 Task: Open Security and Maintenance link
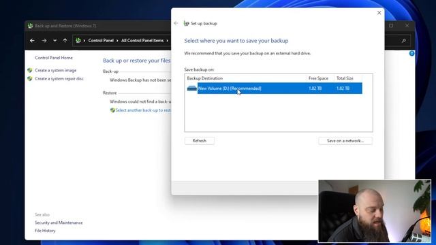pyautogui.click(x=59, y=223)
